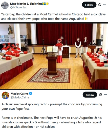Screen dimensions: 108x130
Task: Open more options on Skalenius tweet
Action: (105, 5)
